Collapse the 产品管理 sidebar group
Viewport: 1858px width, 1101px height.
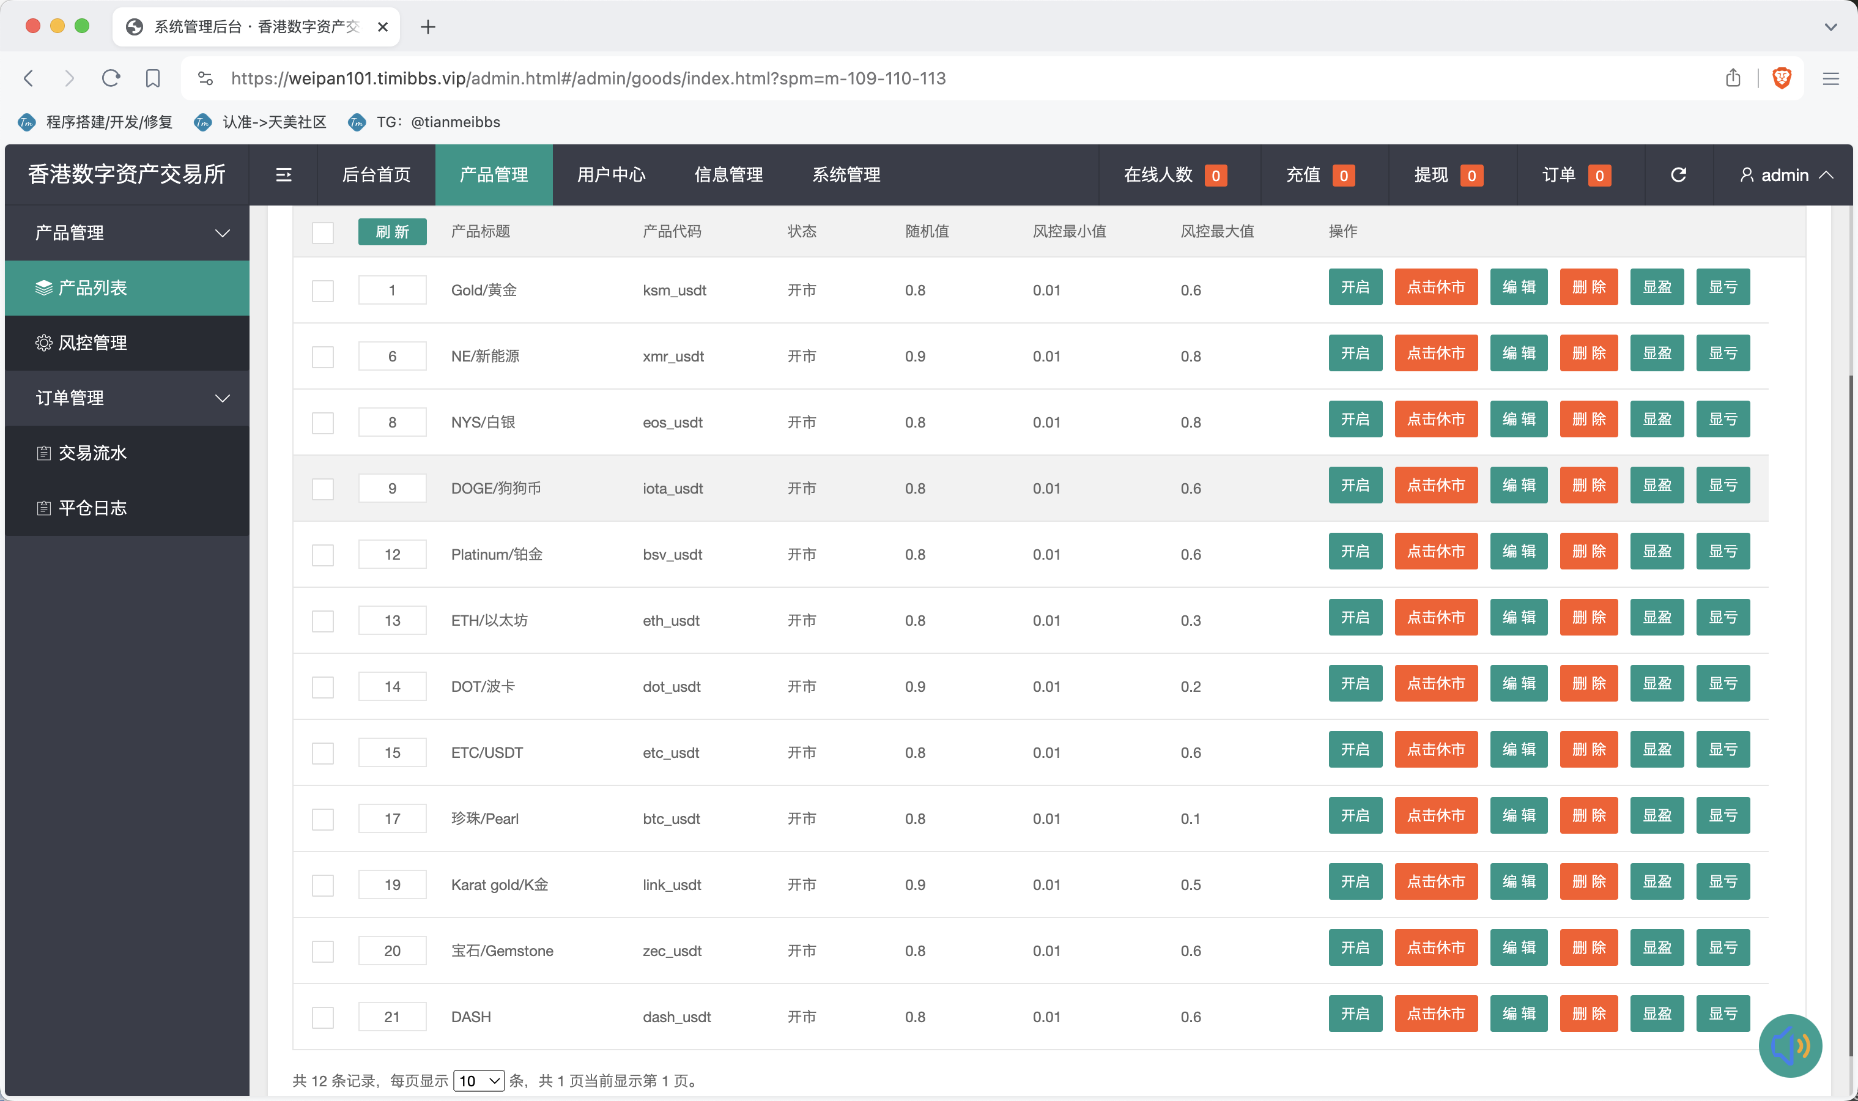127,233
